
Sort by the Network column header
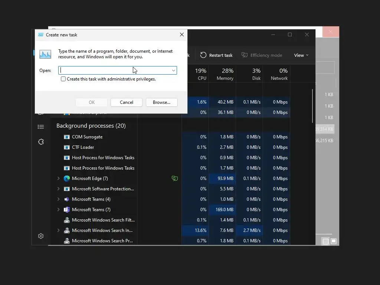[x=276, y=74]
